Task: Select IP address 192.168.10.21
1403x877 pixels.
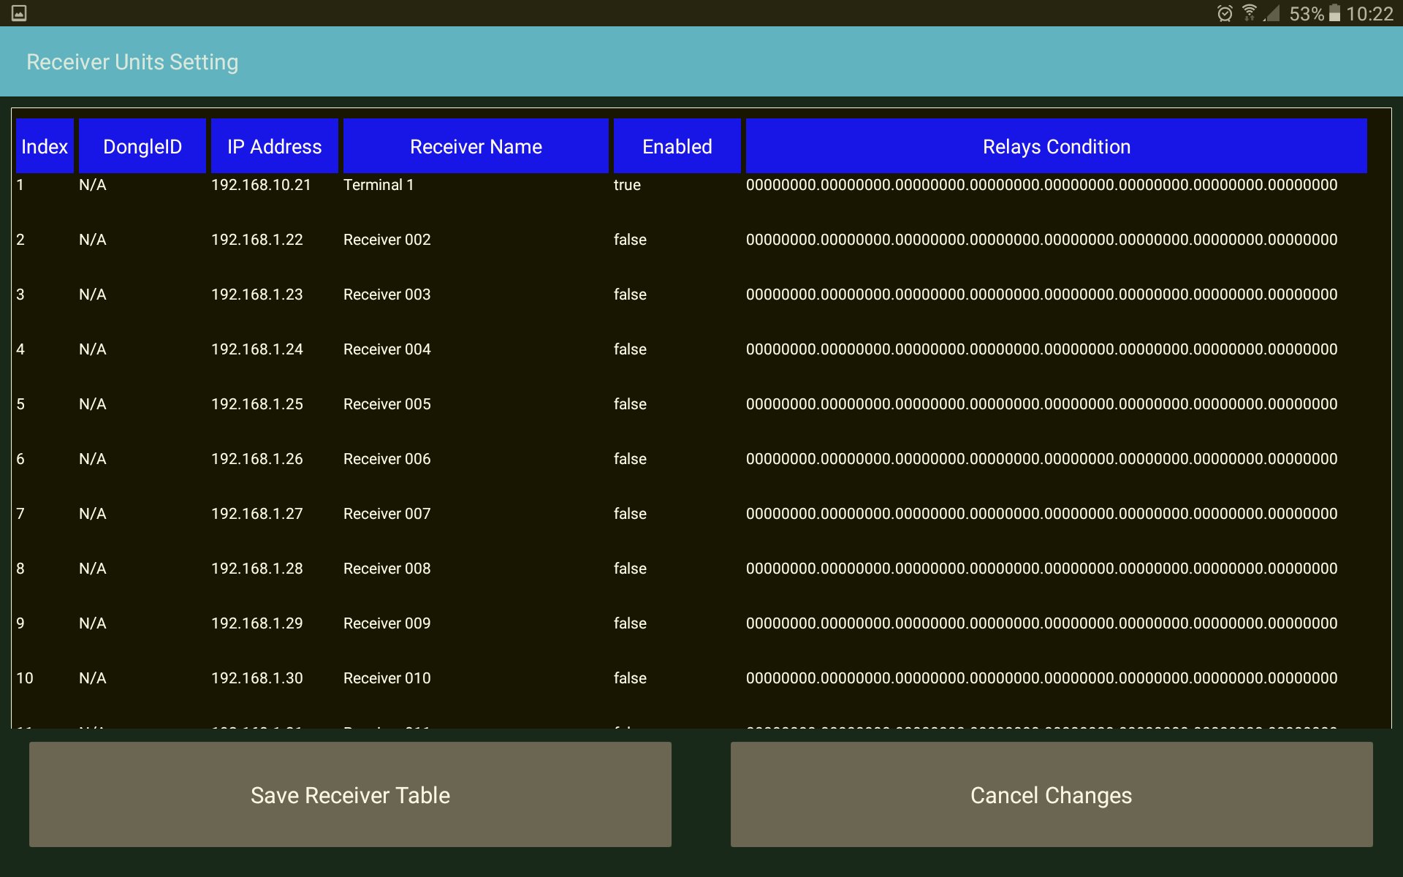Action: coord(261,185)
